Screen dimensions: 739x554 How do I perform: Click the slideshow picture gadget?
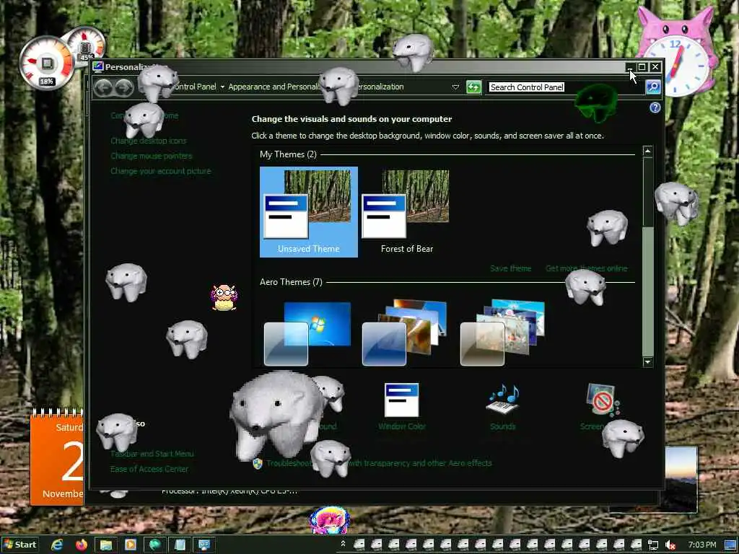tap(681, 479)
